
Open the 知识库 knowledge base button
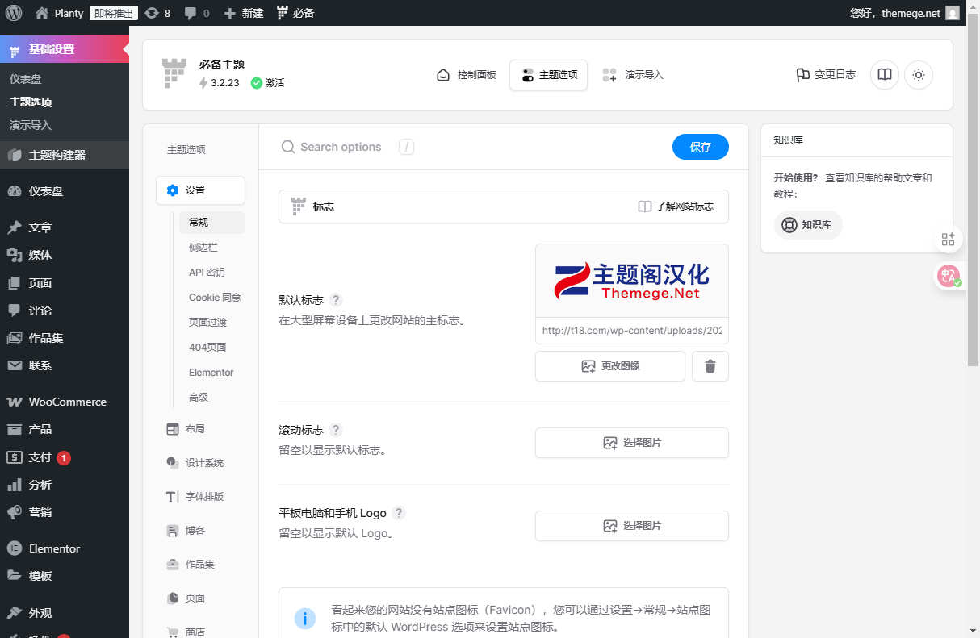(808, 225)
